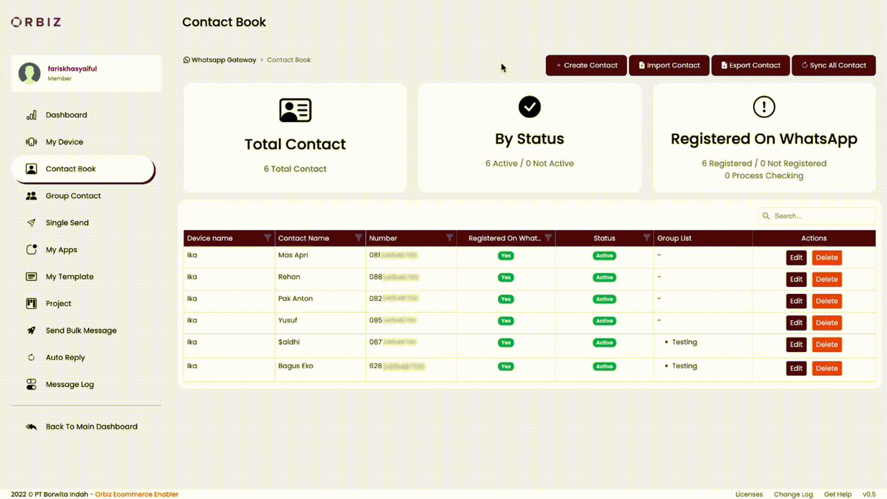Click the Send Bulk Message rocket icon
The height and width of the screenshot is (499, 887).
(31, 330)
